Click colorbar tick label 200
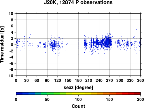The width and height of the screenshot is (144, 108). 141,99
